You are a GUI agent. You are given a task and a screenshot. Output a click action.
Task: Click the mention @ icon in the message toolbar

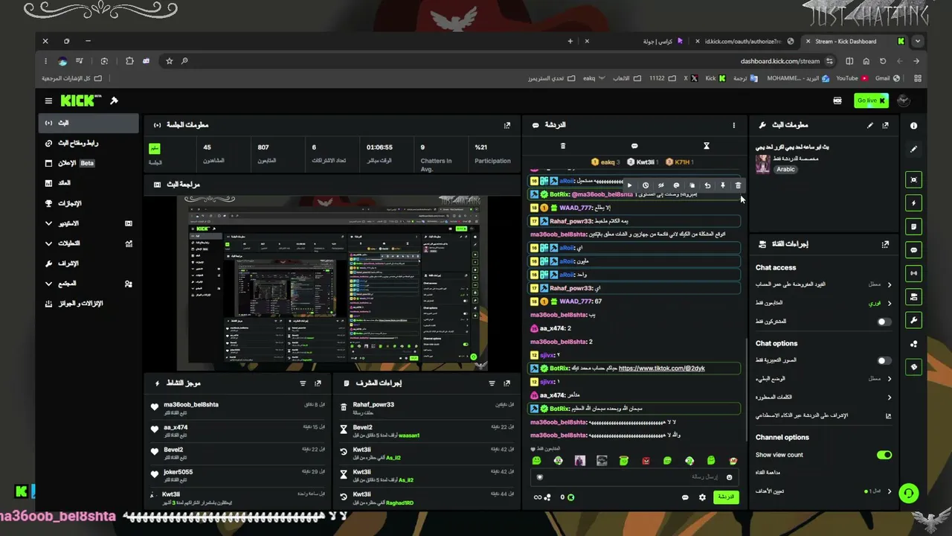pos(676,185)
